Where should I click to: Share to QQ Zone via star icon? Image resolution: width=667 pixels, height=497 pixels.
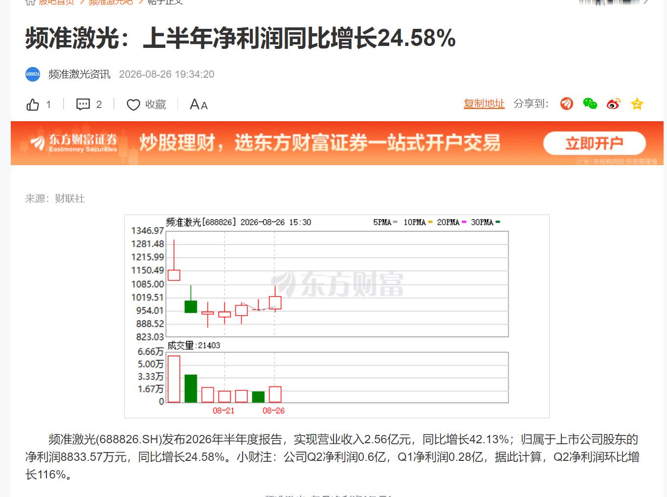coord(637,104)
